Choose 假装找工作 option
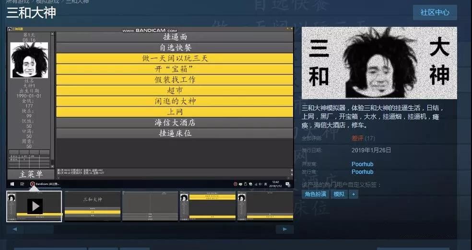This screenshot has height=250, width=472. (175, 80)
